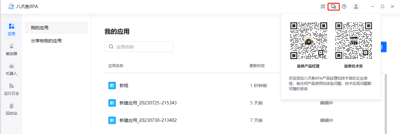Click the 首席产品经理 QR code
Image resolution: width=400 pixels, height=134 pixels.
tap(309, 41)
